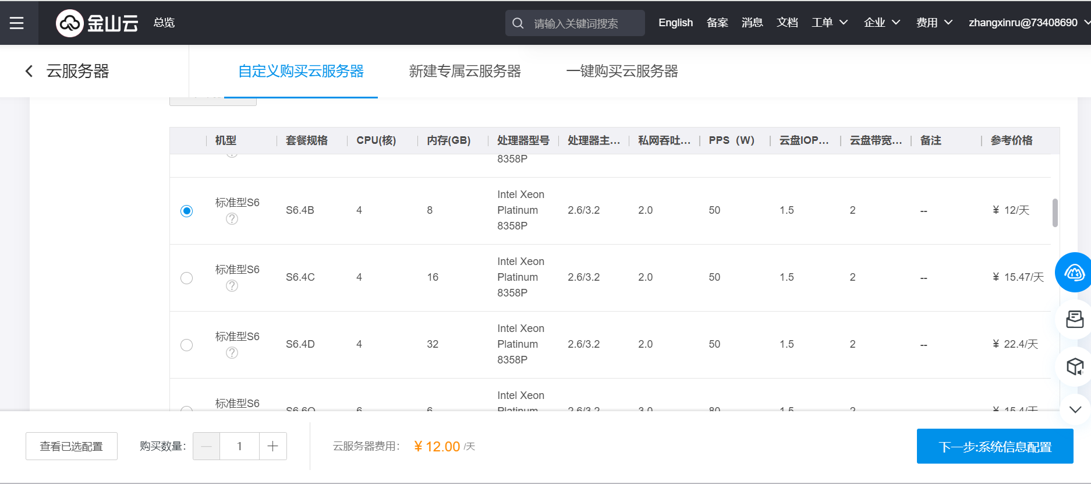Open the hamburger navigation menu
1091x484 pixels.
[17, 23]
